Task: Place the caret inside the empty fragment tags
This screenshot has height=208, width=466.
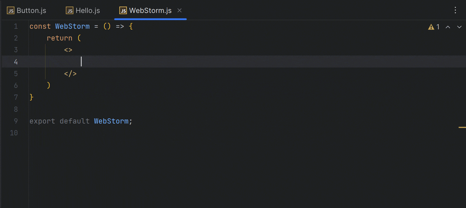Action: click(81, 61)
